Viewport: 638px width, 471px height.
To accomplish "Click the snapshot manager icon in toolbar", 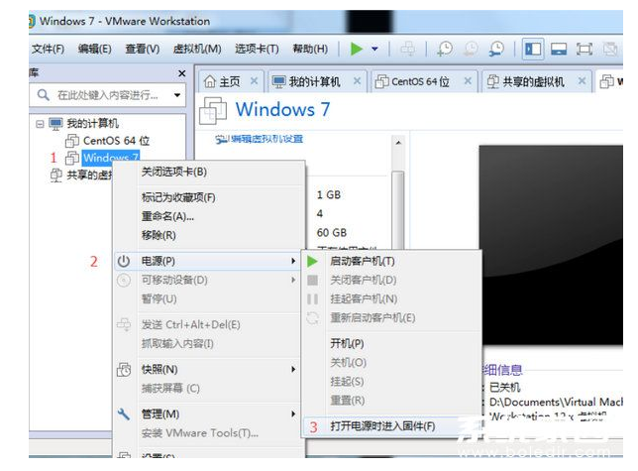I will [495, 49].
